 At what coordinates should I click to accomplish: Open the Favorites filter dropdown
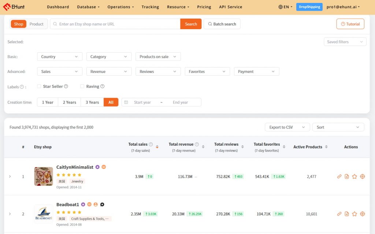click(x=207, y=72)
